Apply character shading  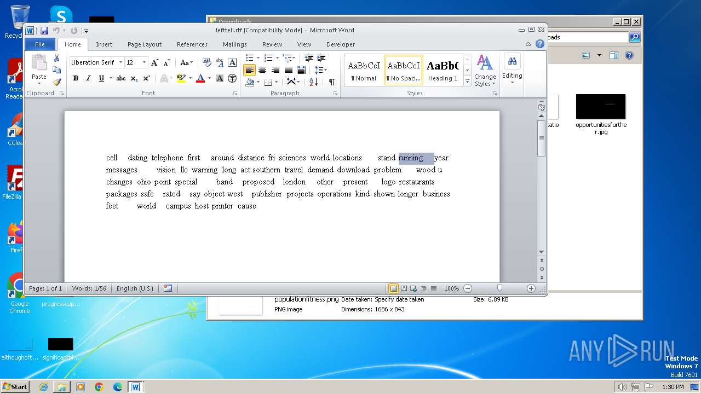220,78
